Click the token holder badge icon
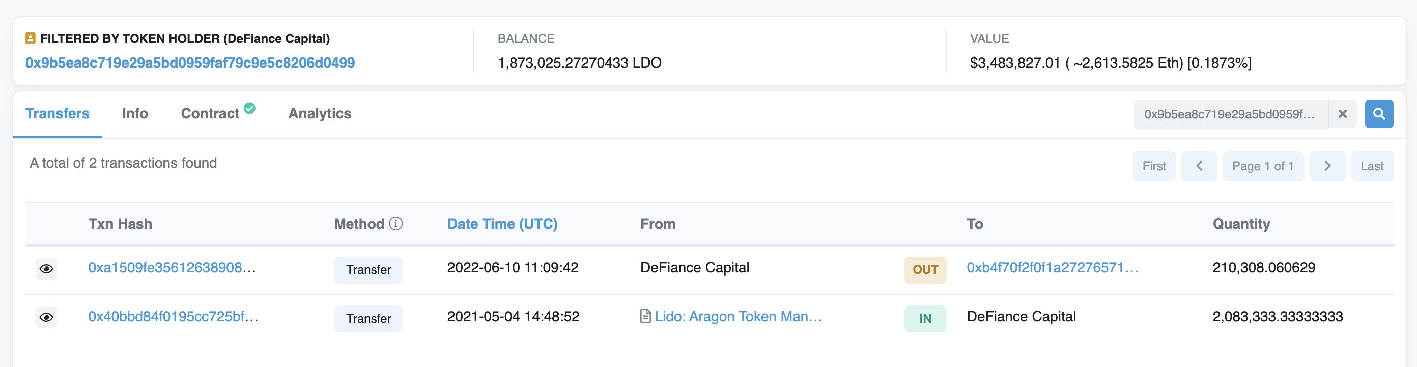 tap(31, 39)
